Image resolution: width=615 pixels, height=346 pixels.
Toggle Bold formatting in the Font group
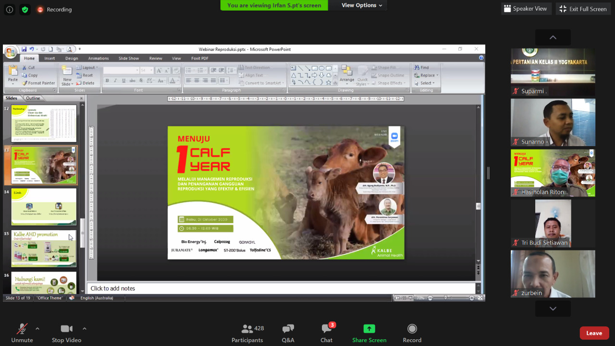(x=108, y=81)
